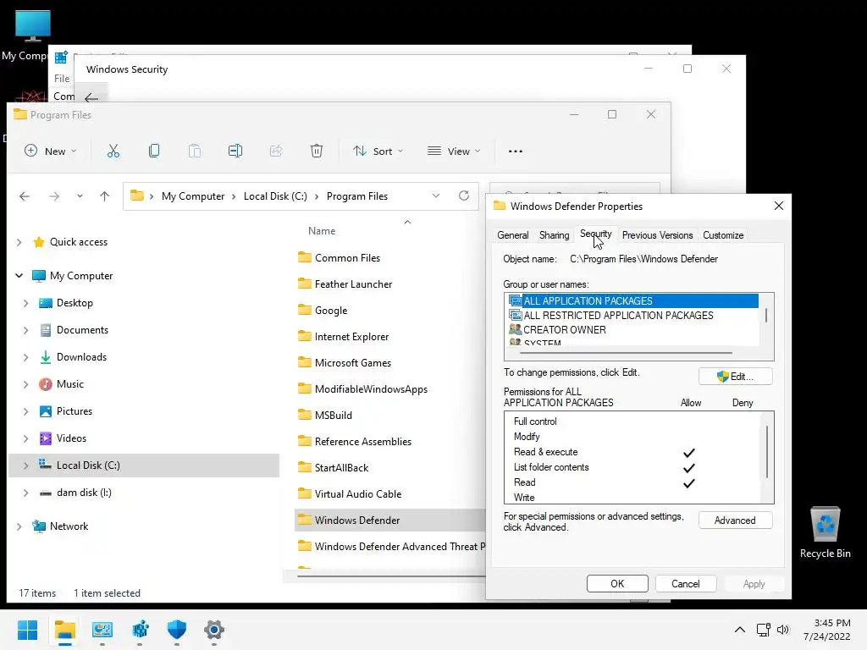Click the Common Files folder icon

pyautogui.click(x=305, y=257)
